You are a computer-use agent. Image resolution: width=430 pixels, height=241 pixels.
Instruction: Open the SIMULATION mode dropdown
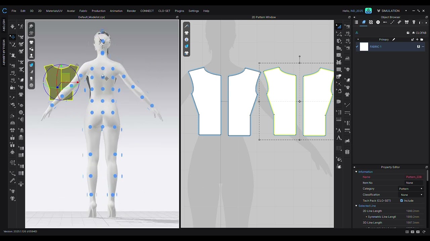click(406, 11)
